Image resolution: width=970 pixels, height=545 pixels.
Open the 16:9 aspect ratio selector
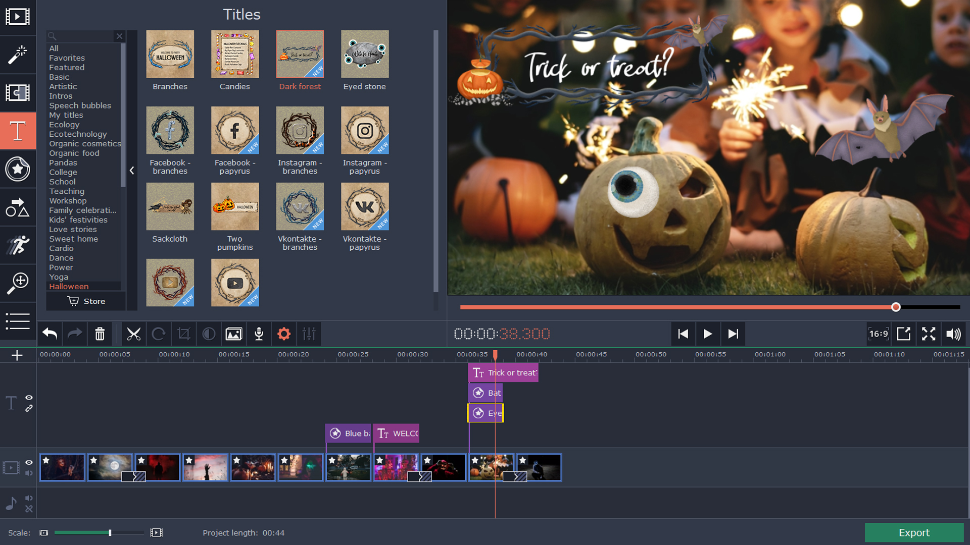878,334
